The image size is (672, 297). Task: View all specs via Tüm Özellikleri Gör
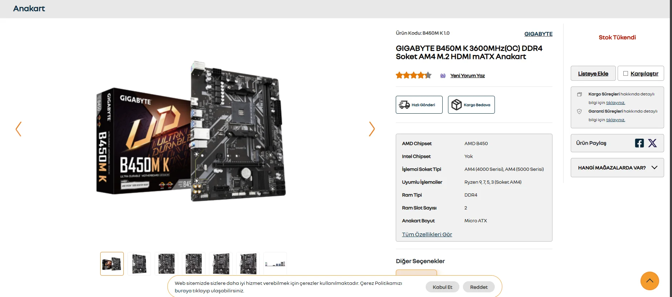tap(427, 234)
